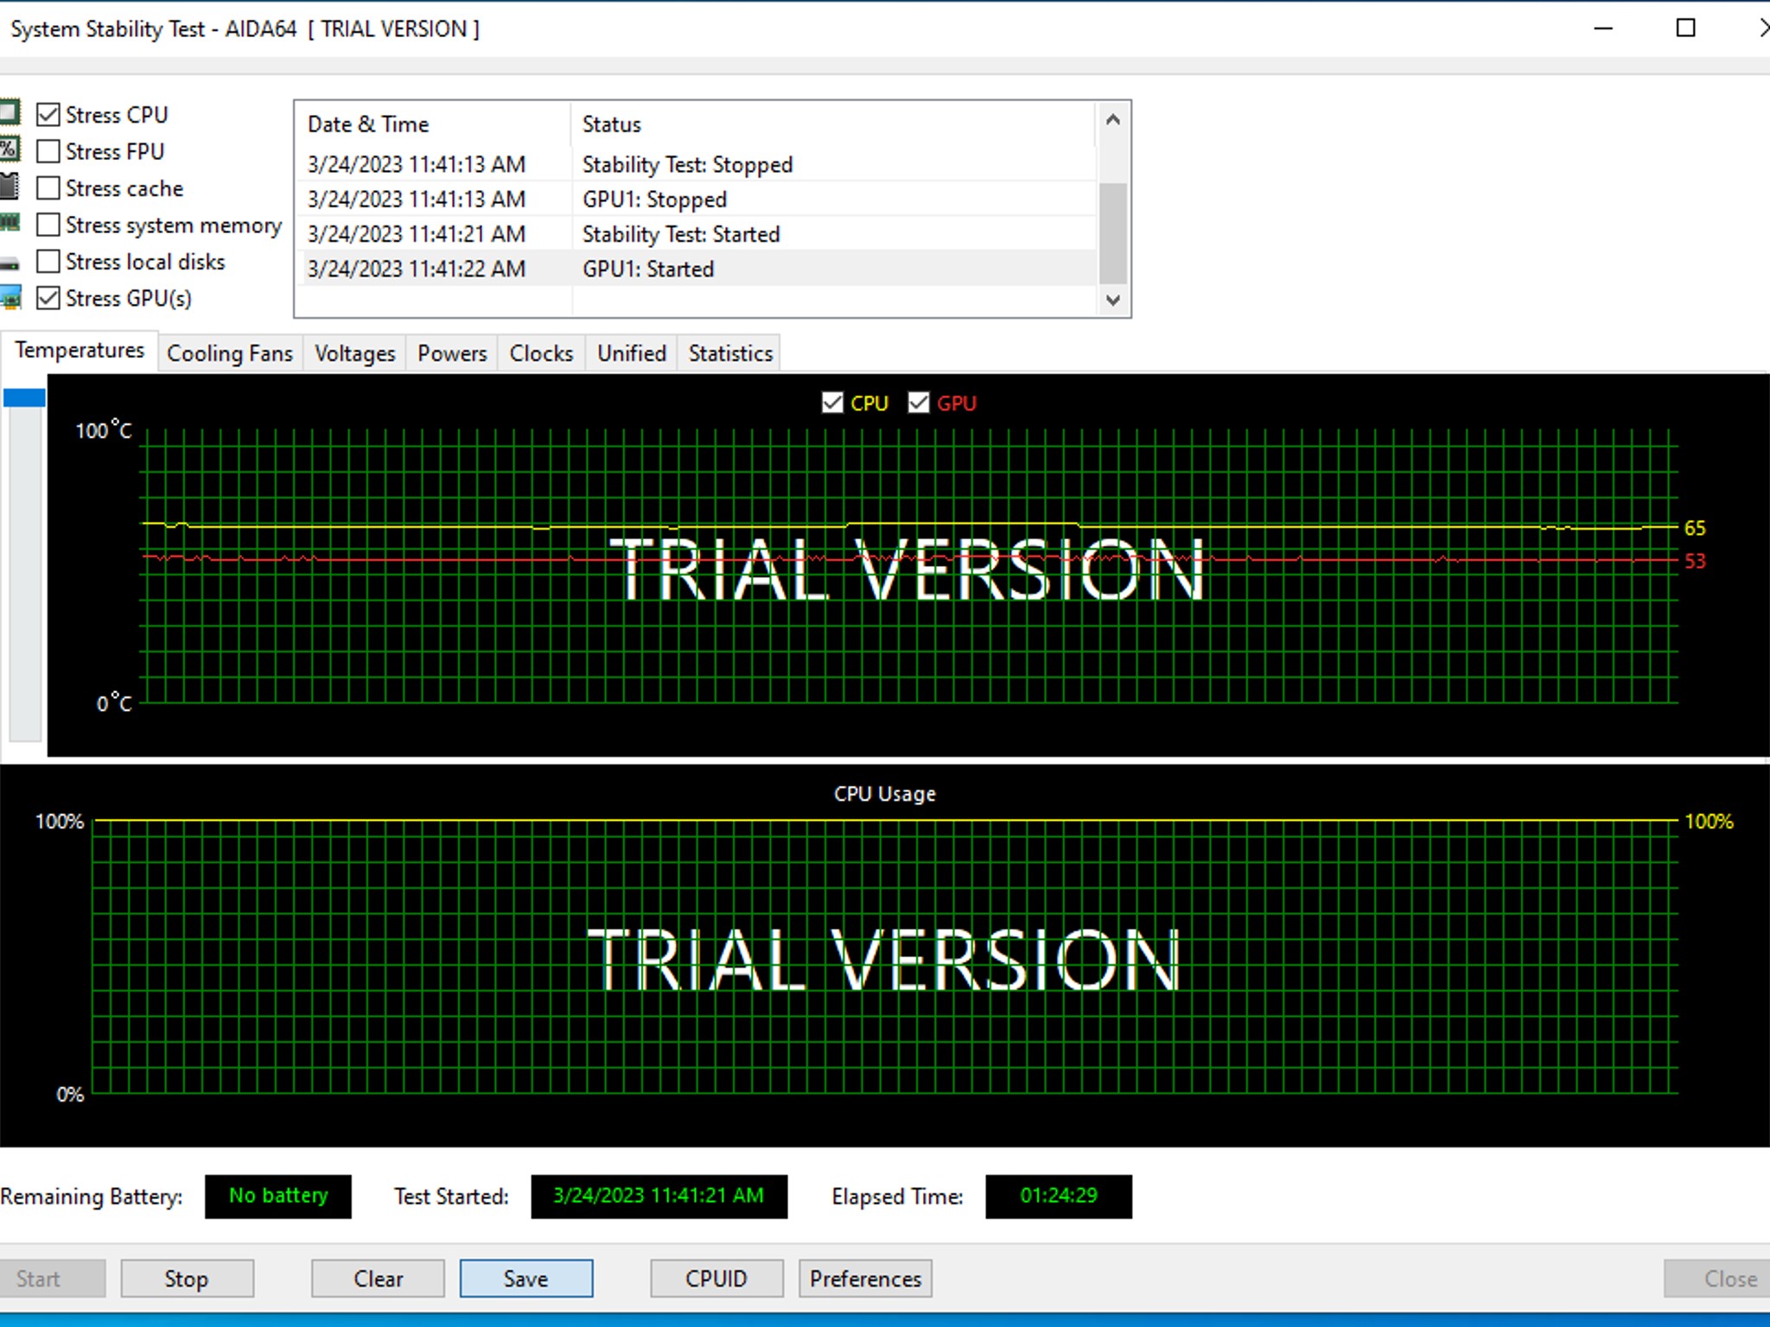Enable the Stress system memory checkbox
Viewport: 1770px width, 1327px height.
pos(48,225)
